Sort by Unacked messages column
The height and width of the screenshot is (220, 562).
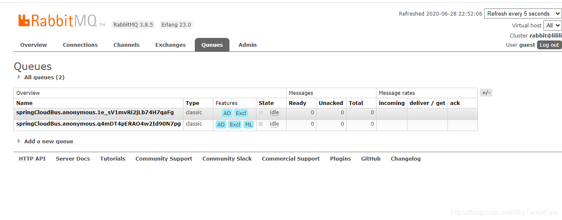click(331, 103)
